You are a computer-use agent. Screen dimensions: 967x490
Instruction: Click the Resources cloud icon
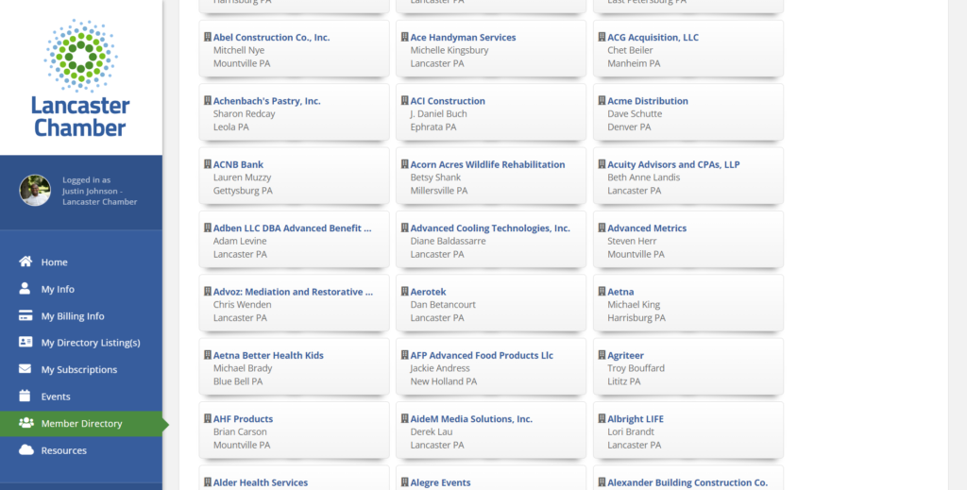[x=25, y=450]
